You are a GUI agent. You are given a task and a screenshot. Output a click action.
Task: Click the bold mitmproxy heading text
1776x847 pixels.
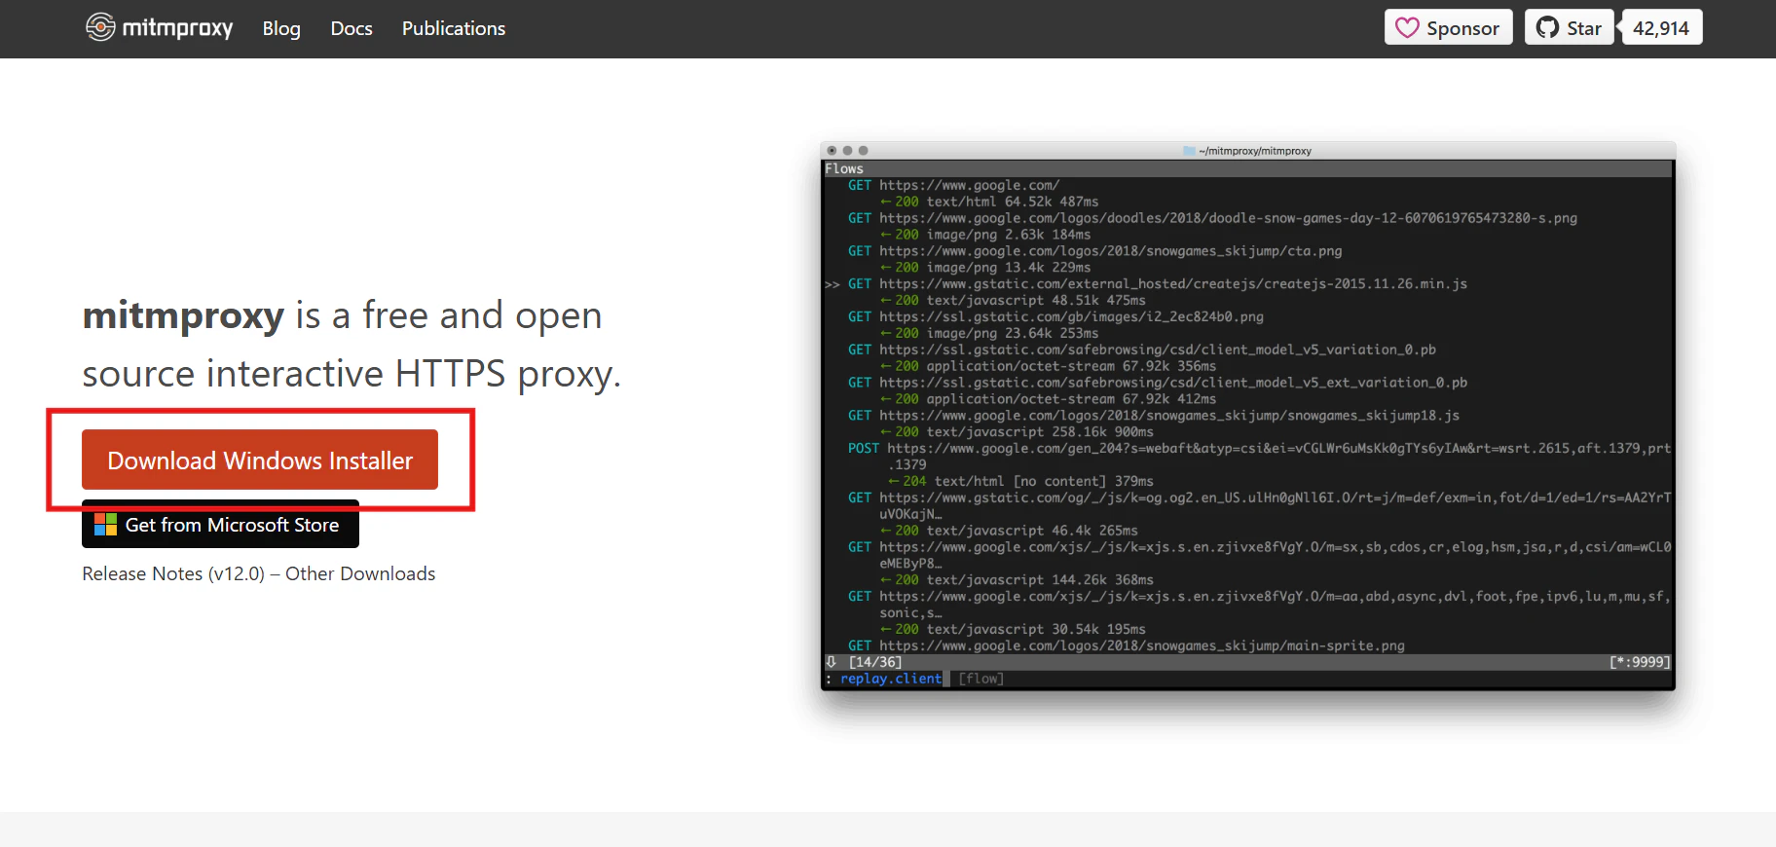pos(183,316)
